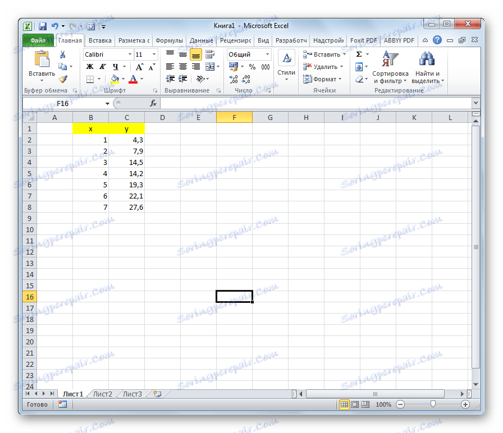Open Excel Help question mark
Image resolution: width=503 pixels, height=433 pixels.
(x=437, y=40)
